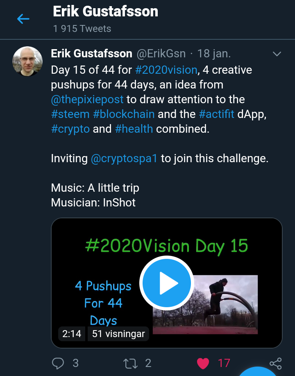295x376 pixels.
Task: Follow the #blockchain hashtag link
Action: (124, 114)
